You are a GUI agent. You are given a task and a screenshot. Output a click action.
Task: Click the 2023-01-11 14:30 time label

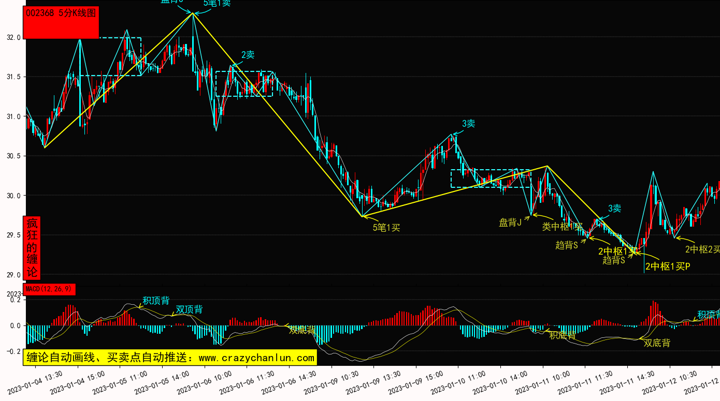[x=627, y=382]
